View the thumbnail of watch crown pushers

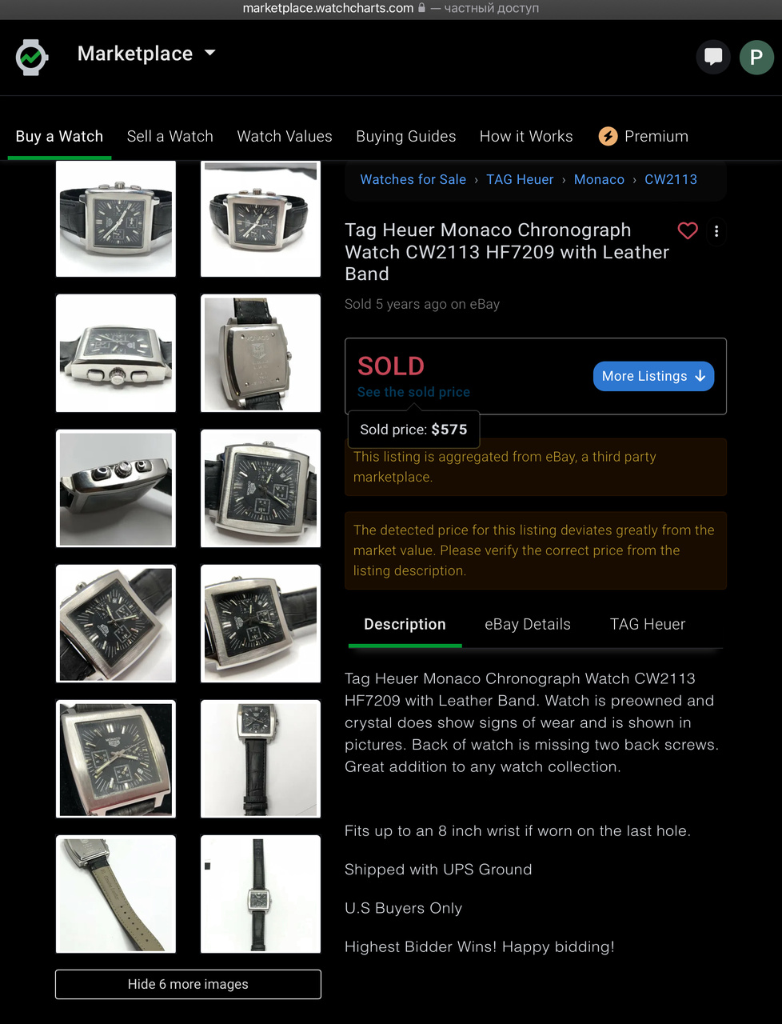(116, 488)
